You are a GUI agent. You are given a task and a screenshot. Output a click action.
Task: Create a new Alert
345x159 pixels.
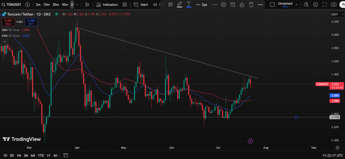(x=141, y=4)
